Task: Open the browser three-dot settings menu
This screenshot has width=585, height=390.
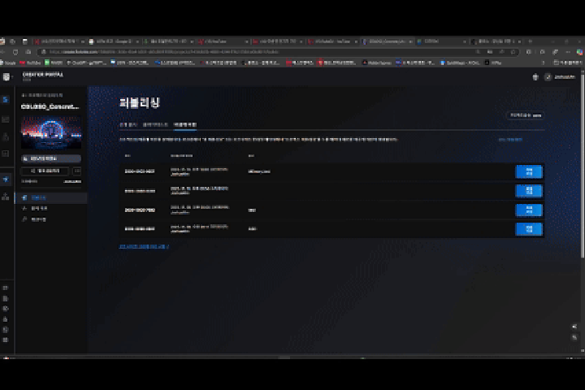Action: point(568,52)
